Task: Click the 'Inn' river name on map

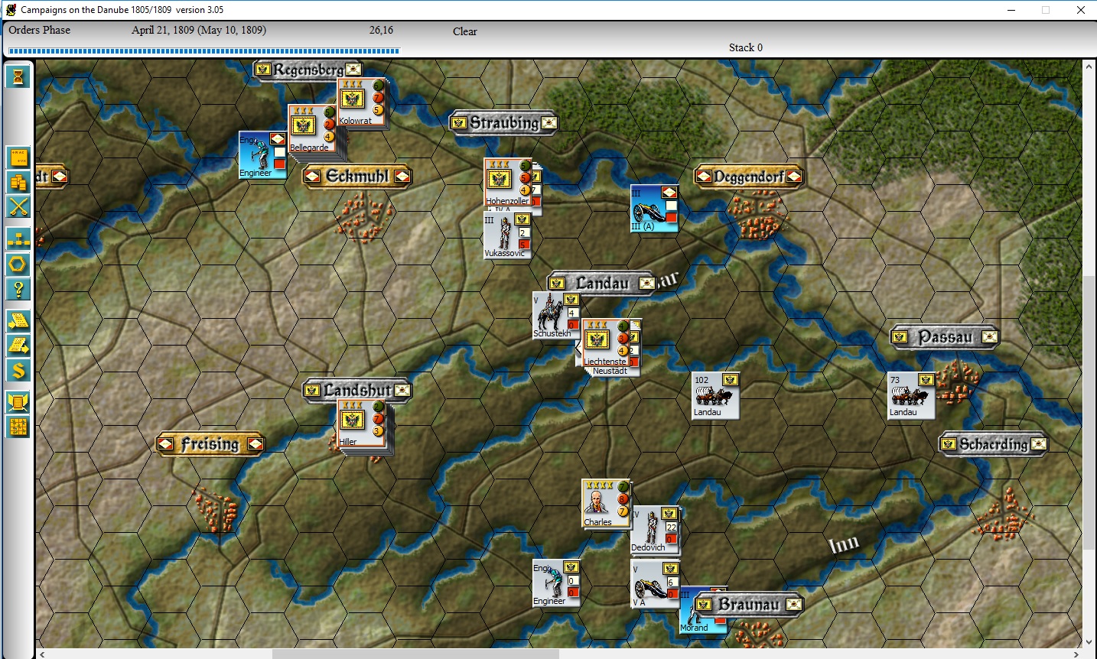Action: (845, 544)
